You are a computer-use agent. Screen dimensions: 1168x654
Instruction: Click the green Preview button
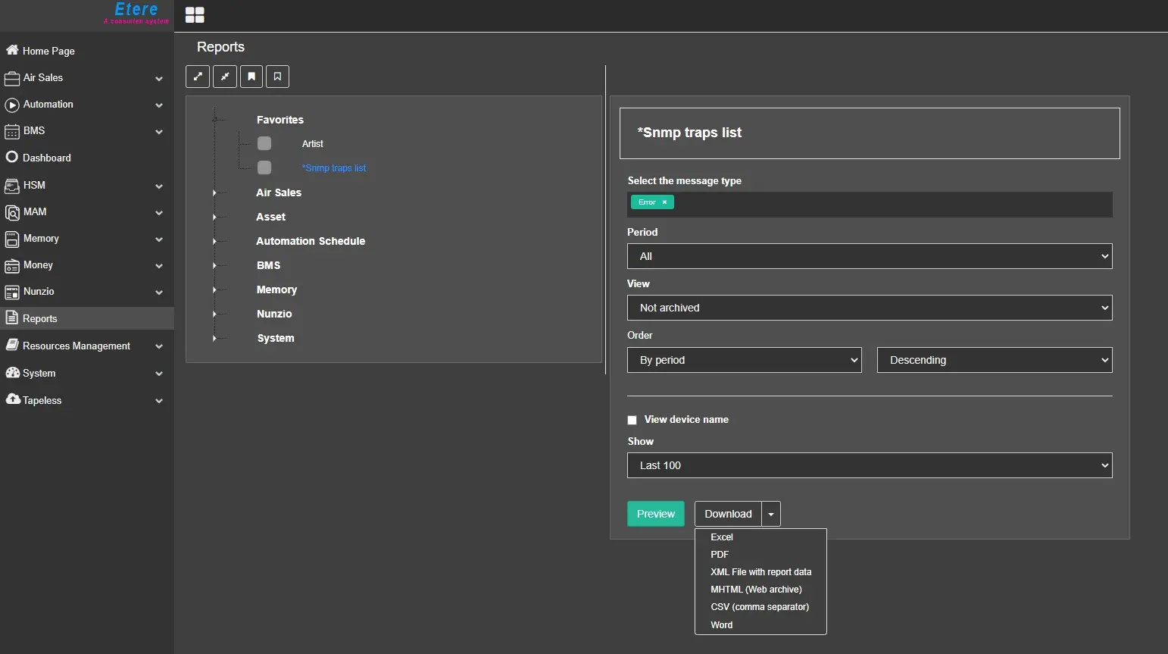655,514
